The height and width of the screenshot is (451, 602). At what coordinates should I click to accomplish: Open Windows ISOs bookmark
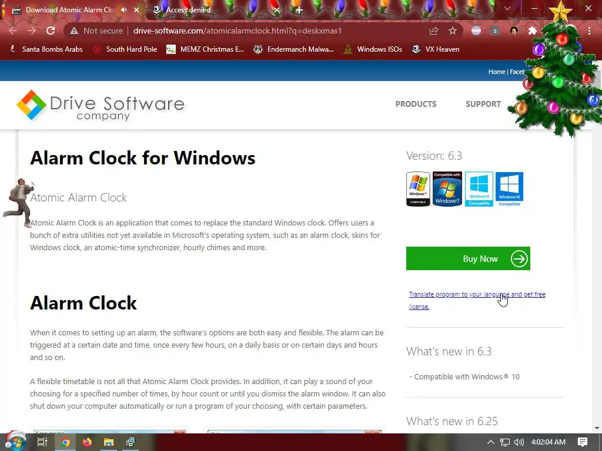coord(373,49)
